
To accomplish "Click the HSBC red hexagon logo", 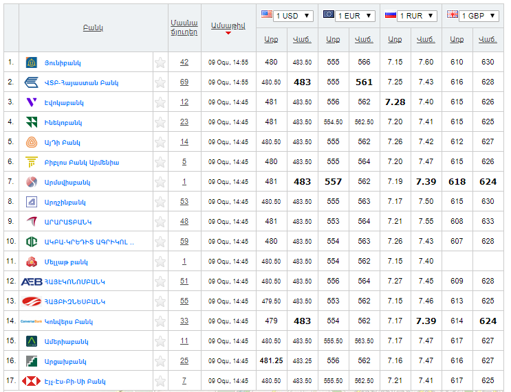I will 32,381.
